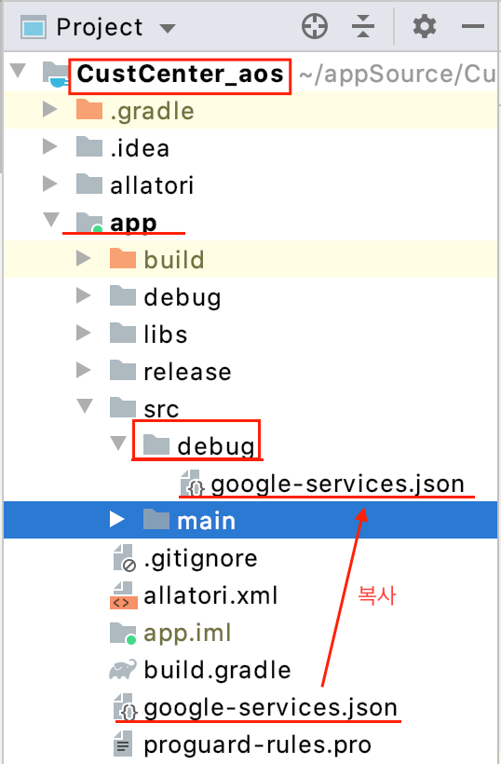Viewport: 501px width, 764px height.
Task: Select the .gradle folder row
Action: pos(250,110)
